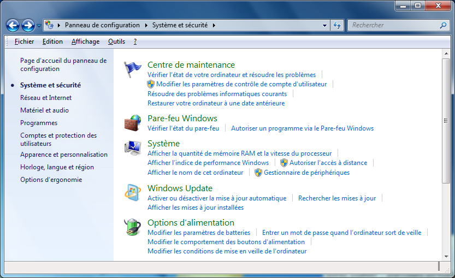Open the ? help menu

[135, 42]
